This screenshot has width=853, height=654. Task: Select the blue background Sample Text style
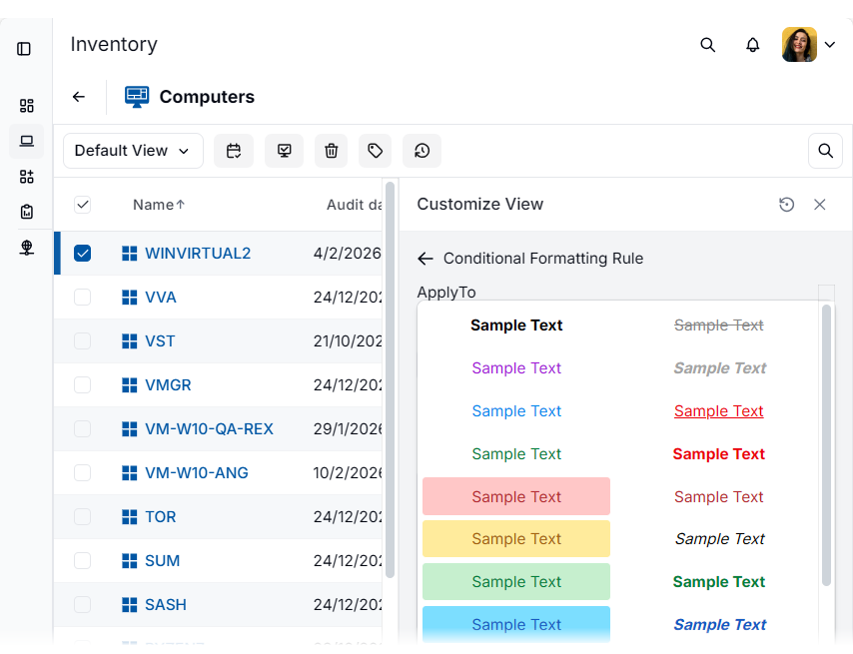(x=516, y=625)
